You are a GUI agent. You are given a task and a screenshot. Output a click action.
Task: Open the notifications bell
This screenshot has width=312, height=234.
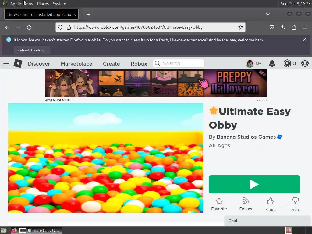272,63
